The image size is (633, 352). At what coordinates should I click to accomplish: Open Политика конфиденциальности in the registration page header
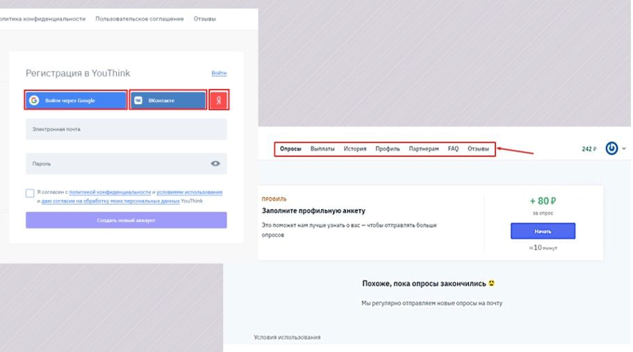click(x=43, y=19)
